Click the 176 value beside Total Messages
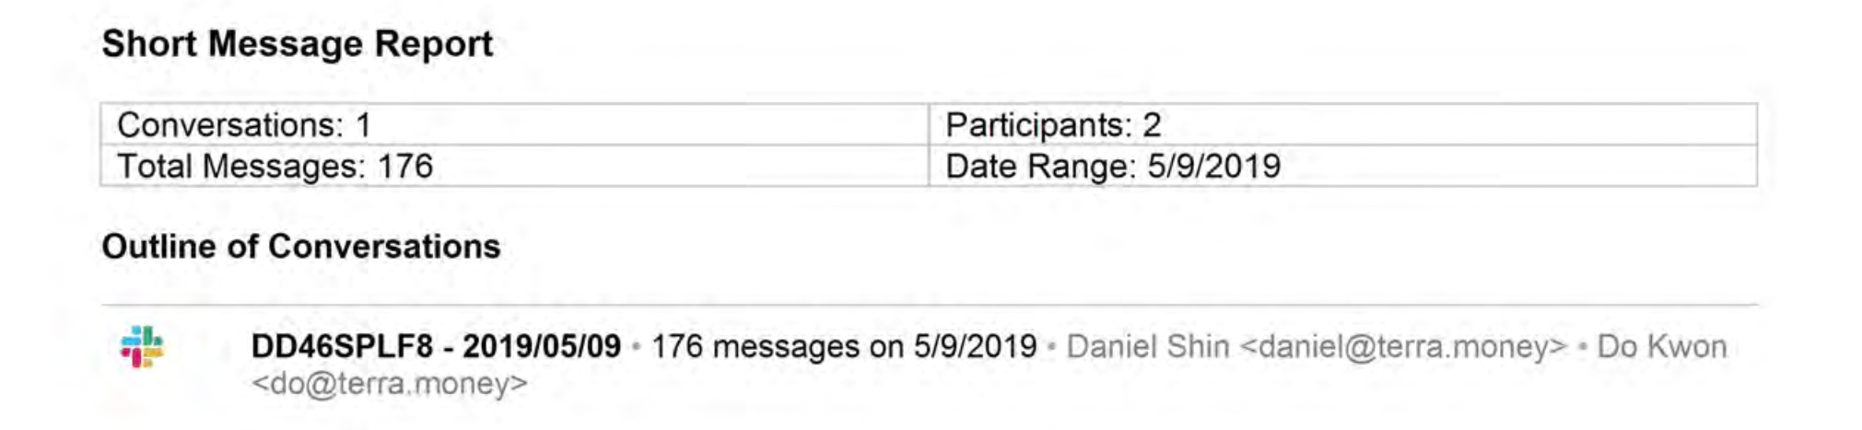This screenshot has height=430, width=1862. click(405, 166)
